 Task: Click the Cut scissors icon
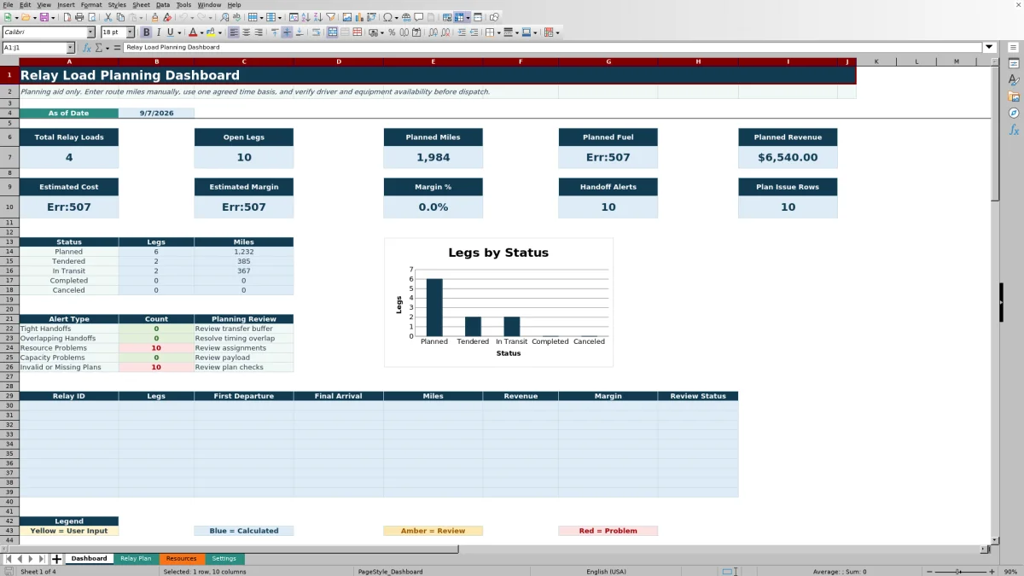tap(108, 17)
